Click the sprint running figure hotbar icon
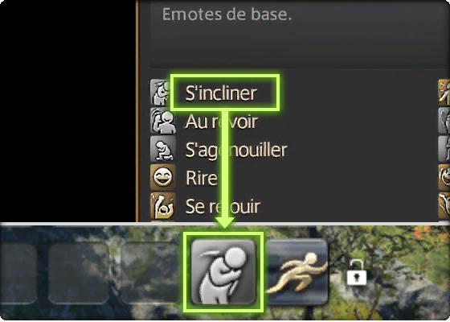Viewport: 450px width, 322px height. point(297,272)
